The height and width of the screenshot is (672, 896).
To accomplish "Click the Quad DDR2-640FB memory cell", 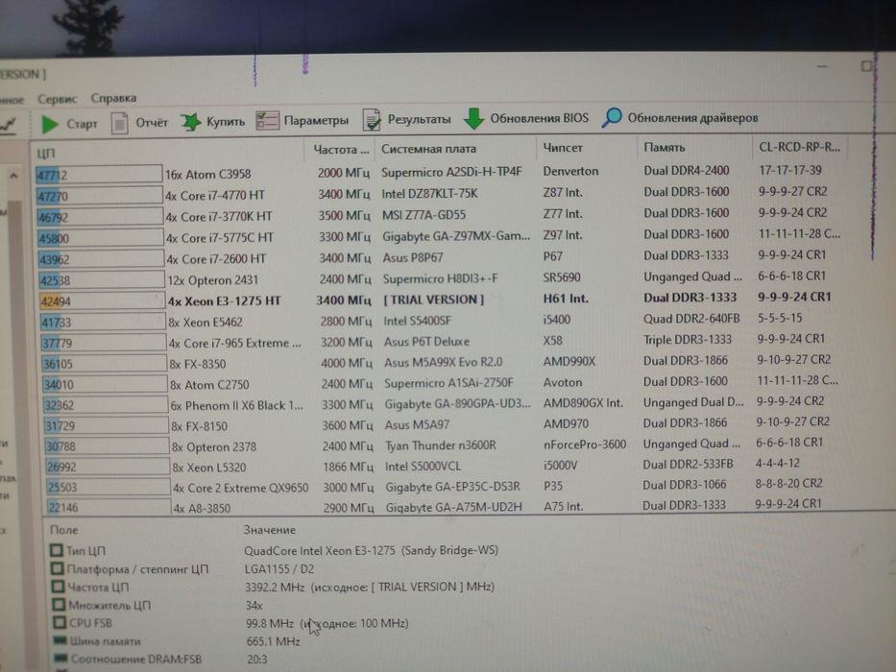I will (x=691, y=319).
